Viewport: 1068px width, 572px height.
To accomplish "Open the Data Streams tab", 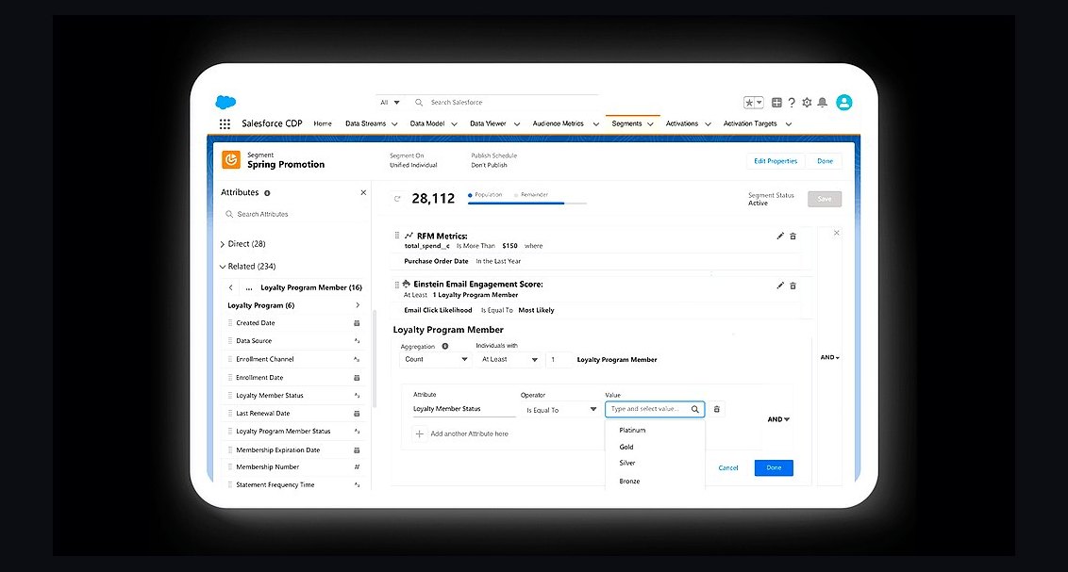I will 366,123.
